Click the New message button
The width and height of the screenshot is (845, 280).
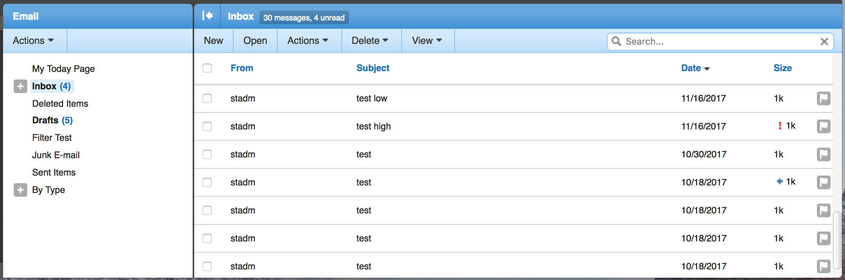point(214,40)
